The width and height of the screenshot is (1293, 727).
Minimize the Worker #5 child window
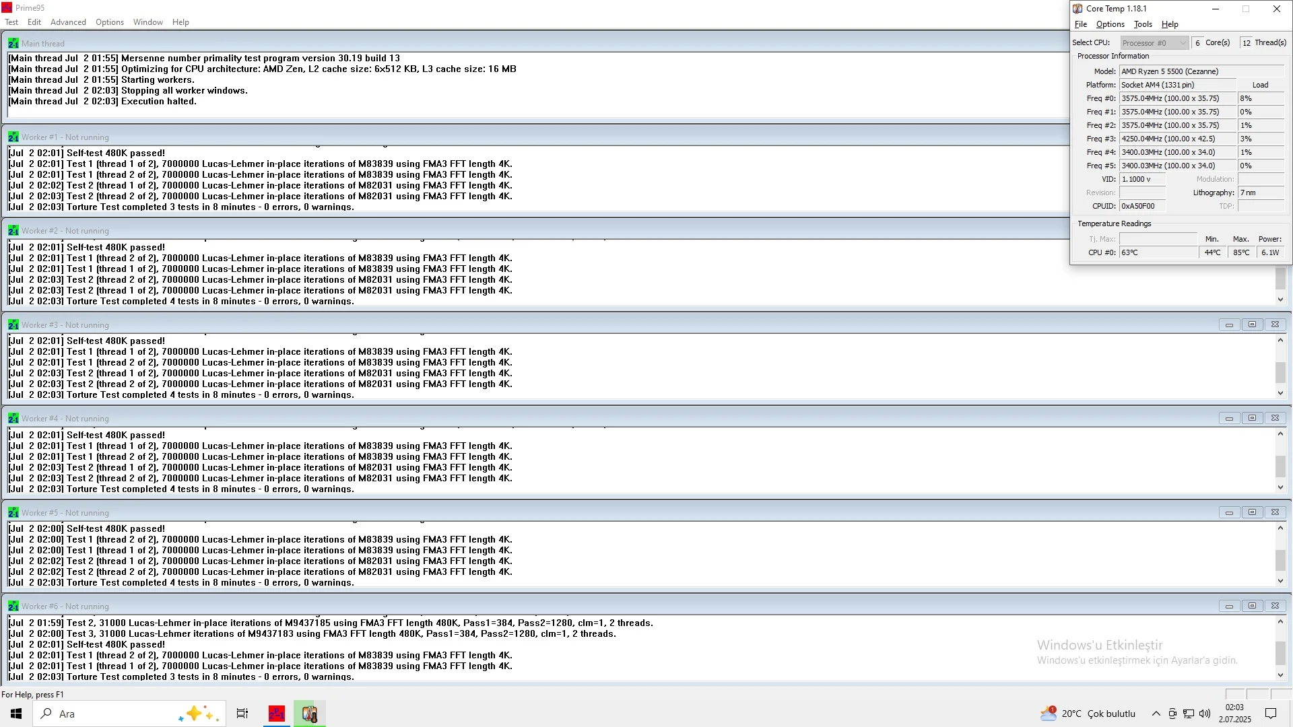1229,512
